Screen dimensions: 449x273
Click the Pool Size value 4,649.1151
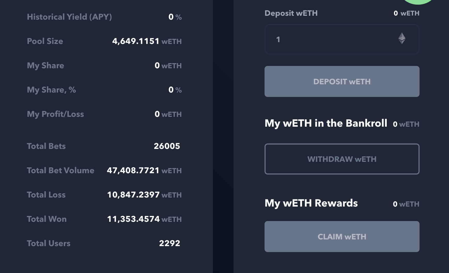pos(136,41)
